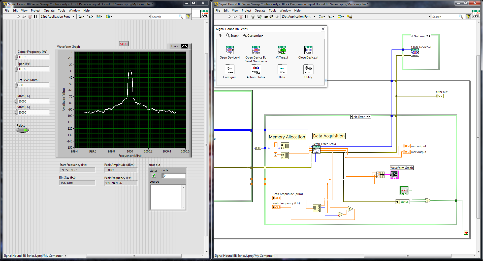
Task: Toggle Highlight Execution light bulb
Action: click(x=253, y=17)
